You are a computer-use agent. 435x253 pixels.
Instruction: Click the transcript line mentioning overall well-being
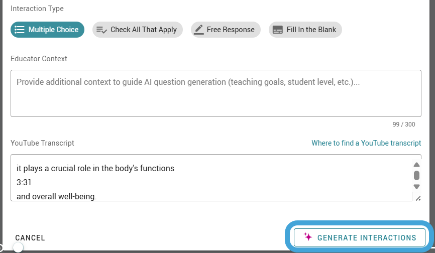[x=57, y=196]
